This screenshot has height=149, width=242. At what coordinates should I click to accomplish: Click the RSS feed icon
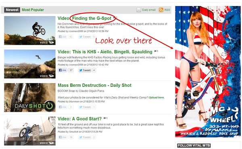pyautogui.click(x=161, y=10)
